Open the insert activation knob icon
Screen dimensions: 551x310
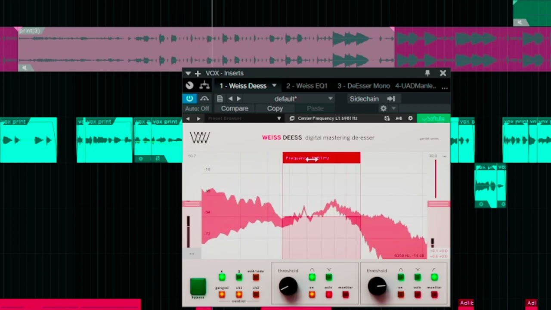tap(189, 86)
